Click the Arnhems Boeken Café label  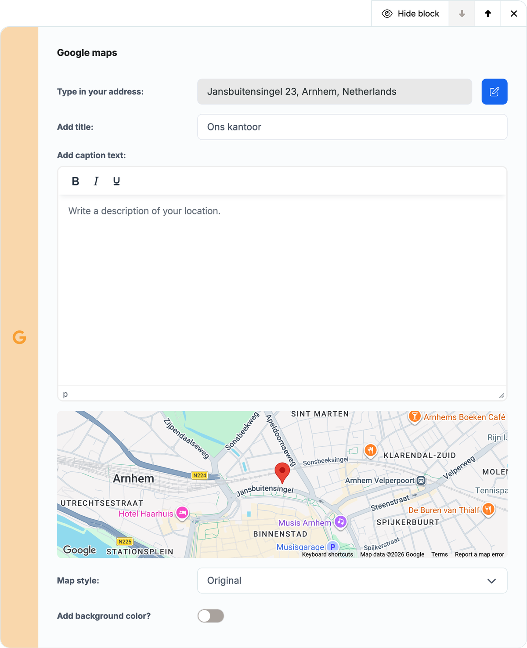click(464, 417)
